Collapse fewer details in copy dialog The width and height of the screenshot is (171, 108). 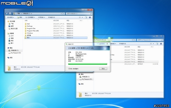click(73, 69)
